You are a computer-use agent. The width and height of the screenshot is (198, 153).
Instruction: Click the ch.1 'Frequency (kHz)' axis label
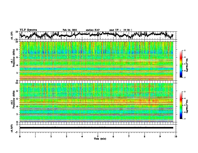pos(14,58)
